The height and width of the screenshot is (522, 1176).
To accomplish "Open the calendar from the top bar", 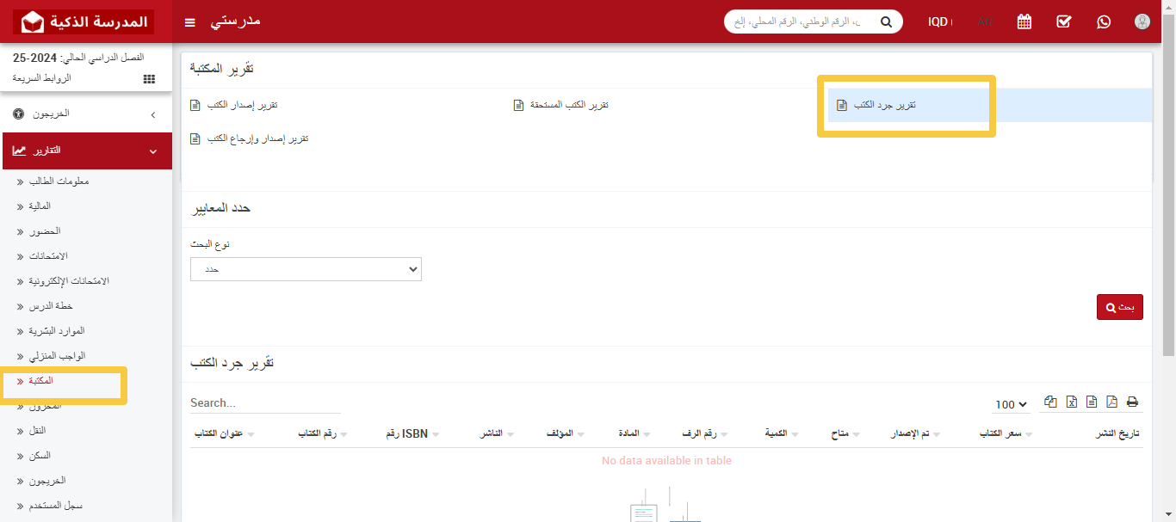I will (1024, 21).
